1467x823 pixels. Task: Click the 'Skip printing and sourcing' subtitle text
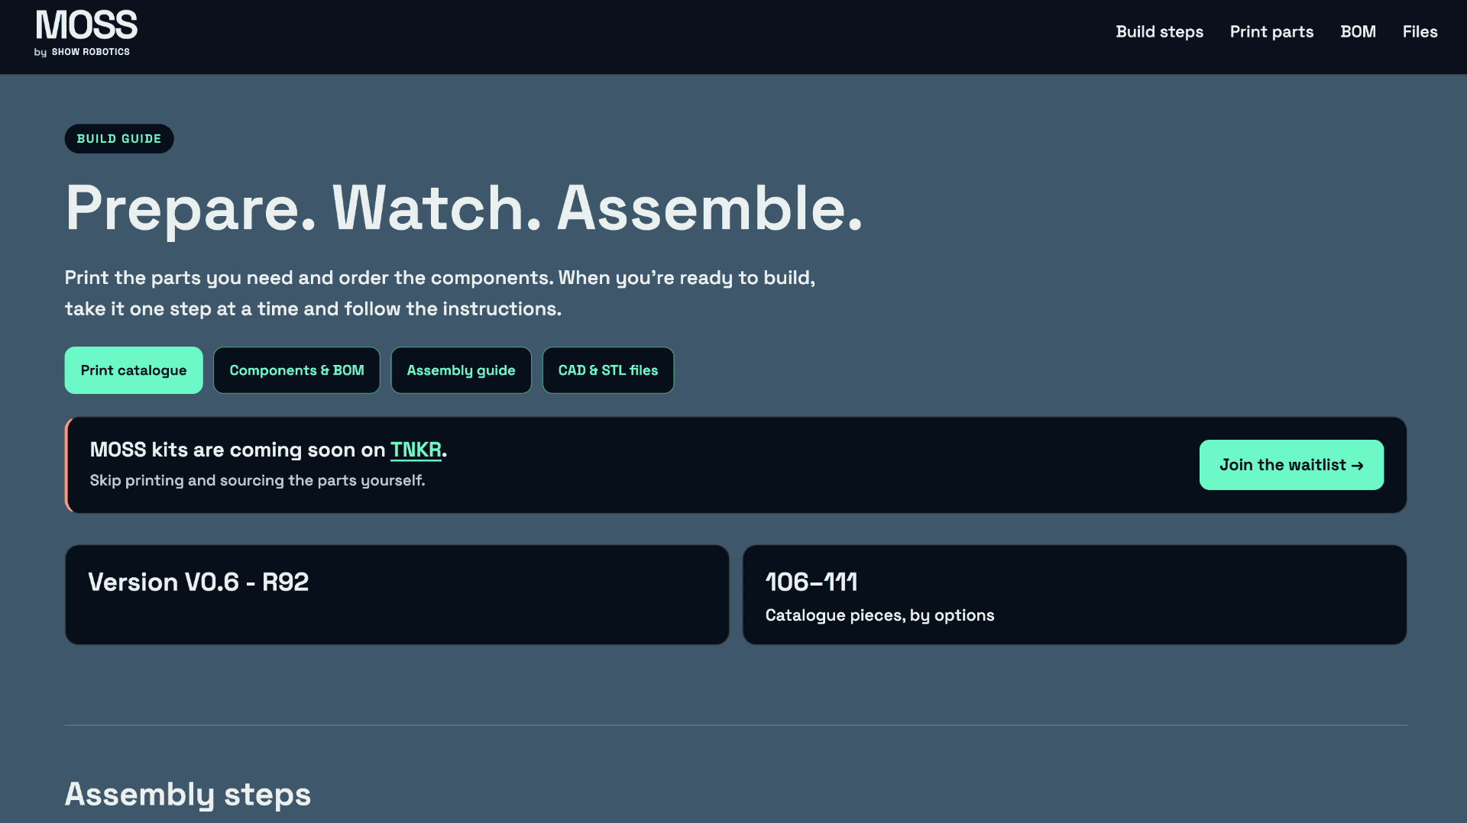pos(257,480)
